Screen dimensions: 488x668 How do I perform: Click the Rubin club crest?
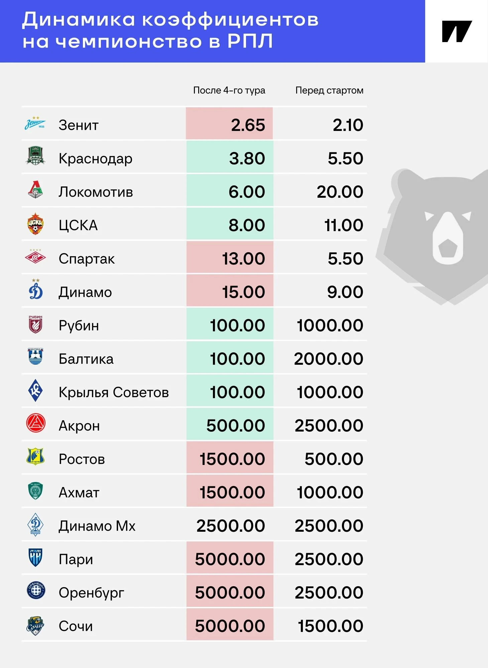point(35,324)
